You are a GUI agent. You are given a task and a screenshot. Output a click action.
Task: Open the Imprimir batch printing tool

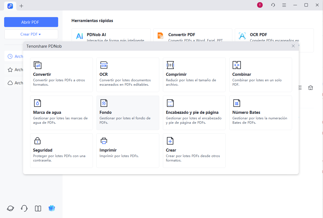[x=128, y=150]
